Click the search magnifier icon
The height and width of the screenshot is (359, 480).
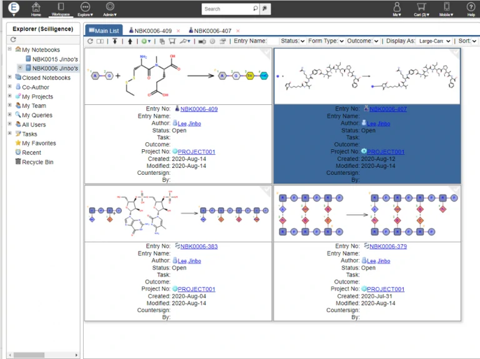click(256, 9)
